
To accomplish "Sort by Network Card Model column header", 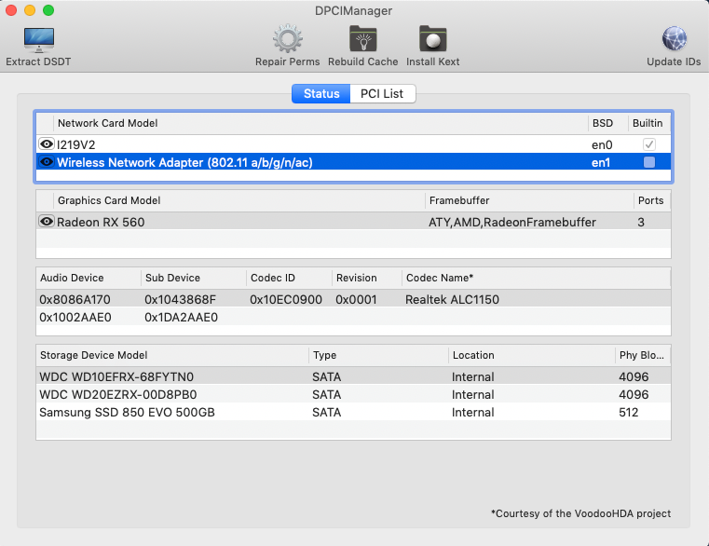I will click(107, 123).
